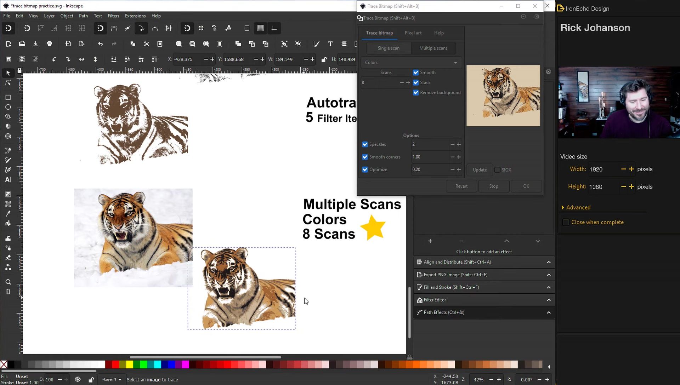Expand Export PNG Image panel

(484, 275)
